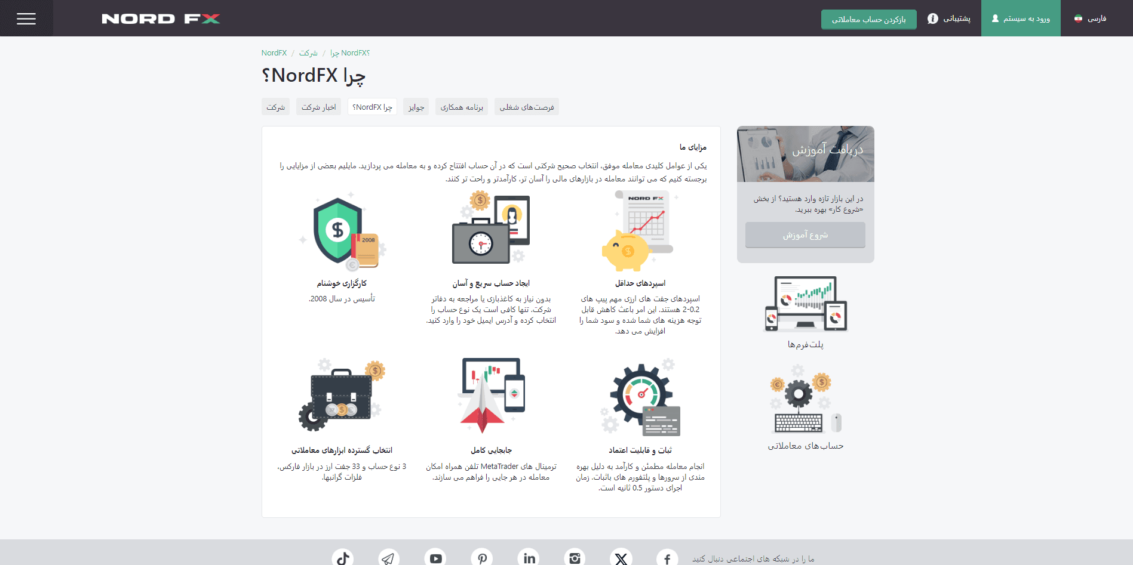Open the trading accounts link
Screen dimensions: 1133x565
coord(806,446)
